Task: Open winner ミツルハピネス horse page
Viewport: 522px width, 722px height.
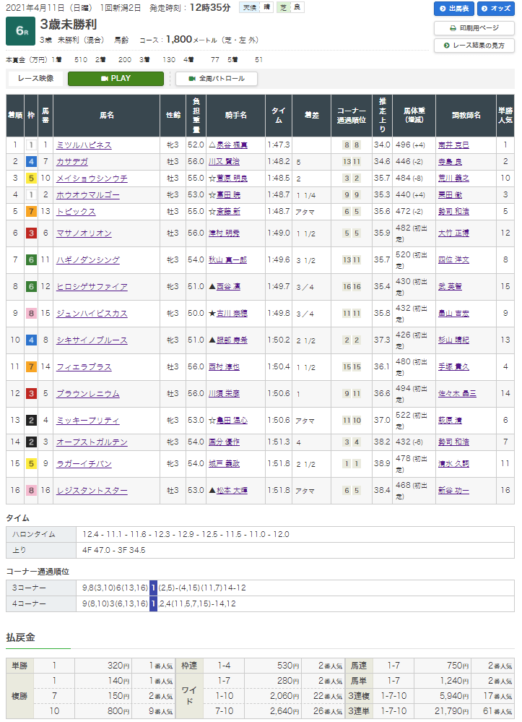Action: (x=85, y=145)
